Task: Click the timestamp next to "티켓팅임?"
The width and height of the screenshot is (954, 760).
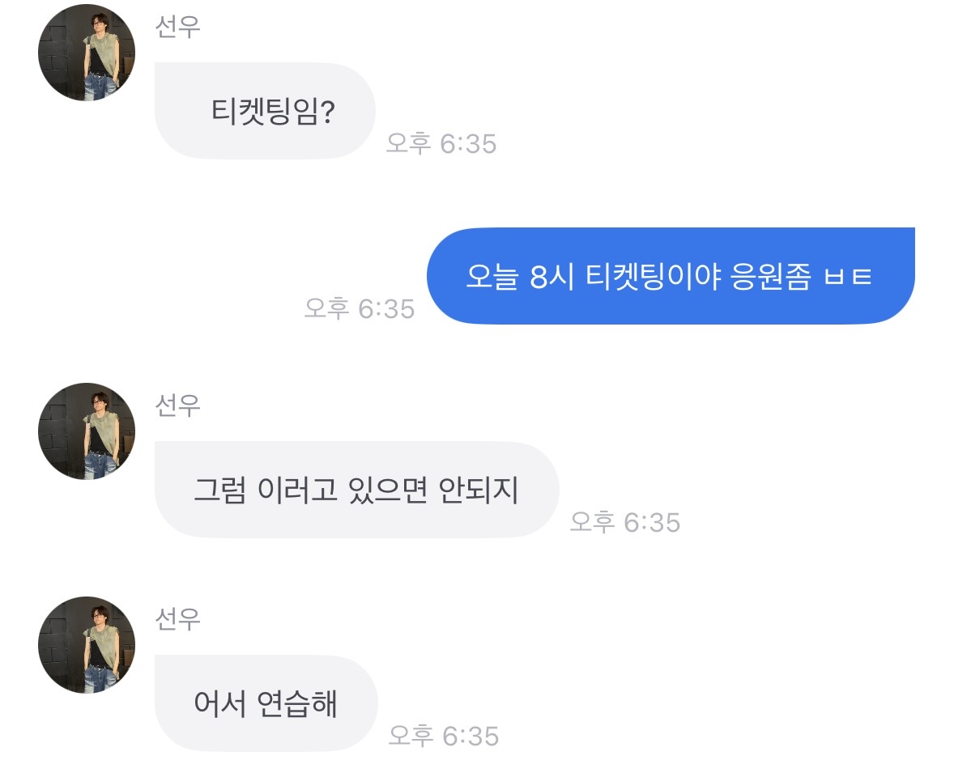Action: tap(441, 143)
